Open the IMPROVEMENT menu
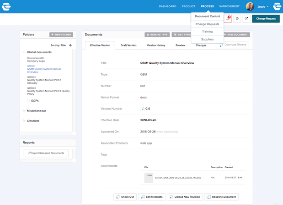Viewport: 283px width, 205px height. pos(230,6)
